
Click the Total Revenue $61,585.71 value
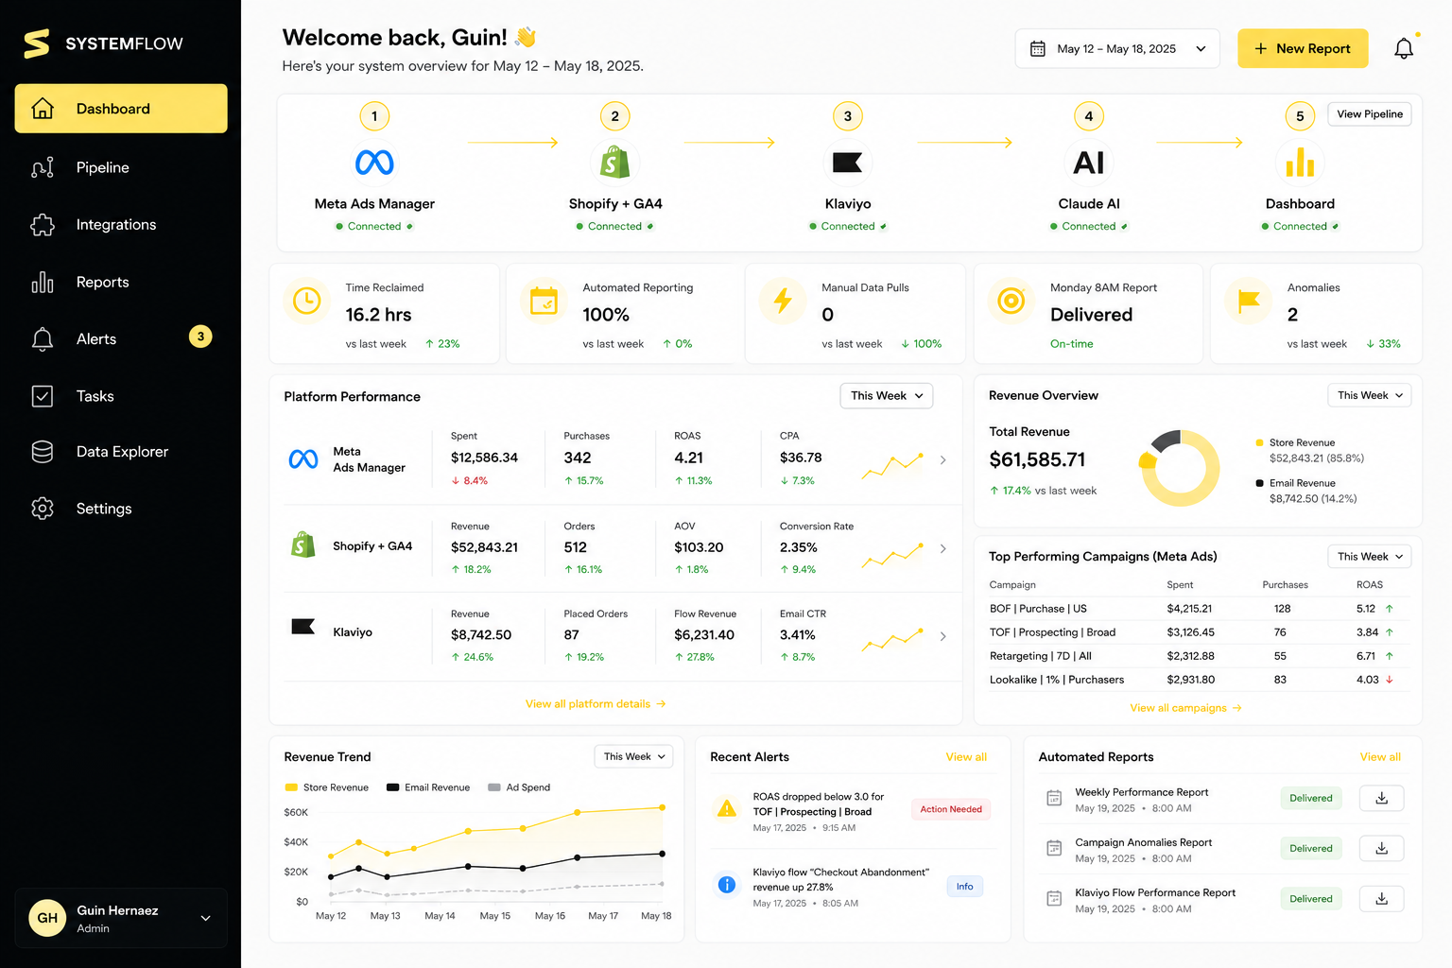click(x=1037, y=460)
